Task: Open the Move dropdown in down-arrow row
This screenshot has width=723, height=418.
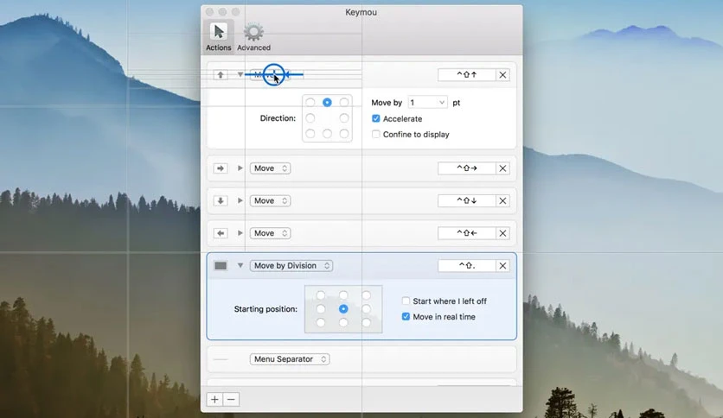Action: (270, 200)
